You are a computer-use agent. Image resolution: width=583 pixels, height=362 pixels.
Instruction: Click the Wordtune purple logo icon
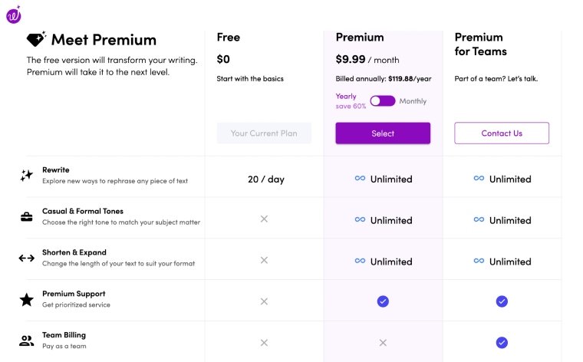14,15
